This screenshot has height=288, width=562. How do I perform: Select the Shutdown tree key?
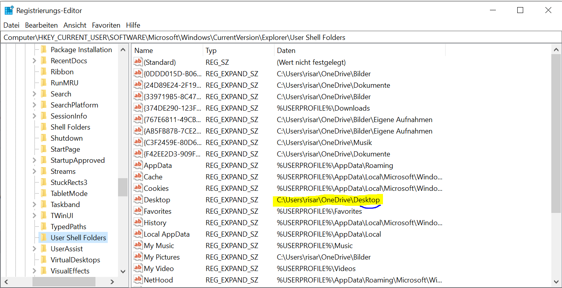tap(67, 138)
